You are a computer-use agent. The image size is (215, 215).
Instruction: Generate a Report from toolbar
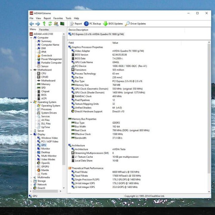coord(76,24)
